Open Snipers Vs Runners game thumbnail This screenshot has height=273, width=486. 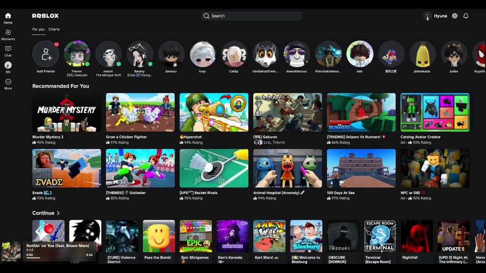(x=361, y=112)
